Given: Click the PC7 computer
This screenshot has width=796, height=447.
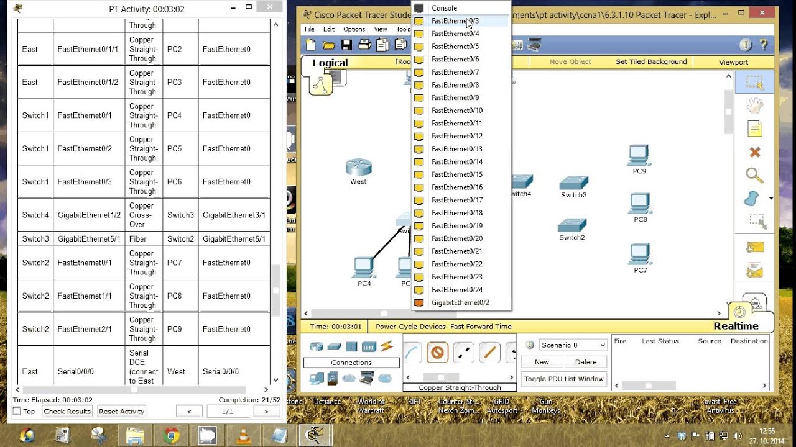Looking at the screenshot, I should point(640,255).
